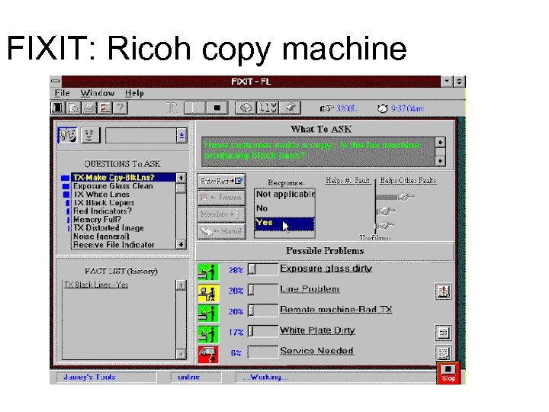Choose response No
Viewport: 549px width, 412px height.
[285, 208]
